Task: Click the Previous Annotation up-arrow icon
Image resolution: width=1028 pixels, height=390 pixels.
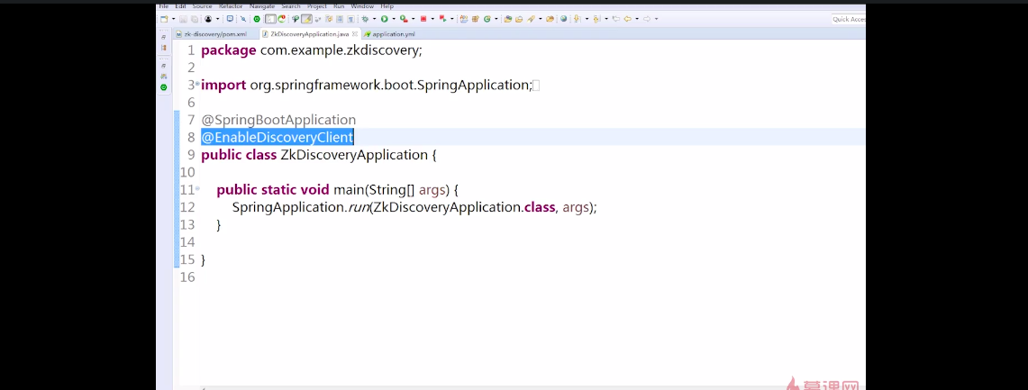Action: (x=596, y=19)
